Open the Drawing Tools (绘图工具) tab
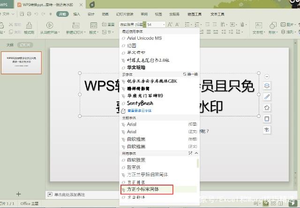 tap(195, 14)
